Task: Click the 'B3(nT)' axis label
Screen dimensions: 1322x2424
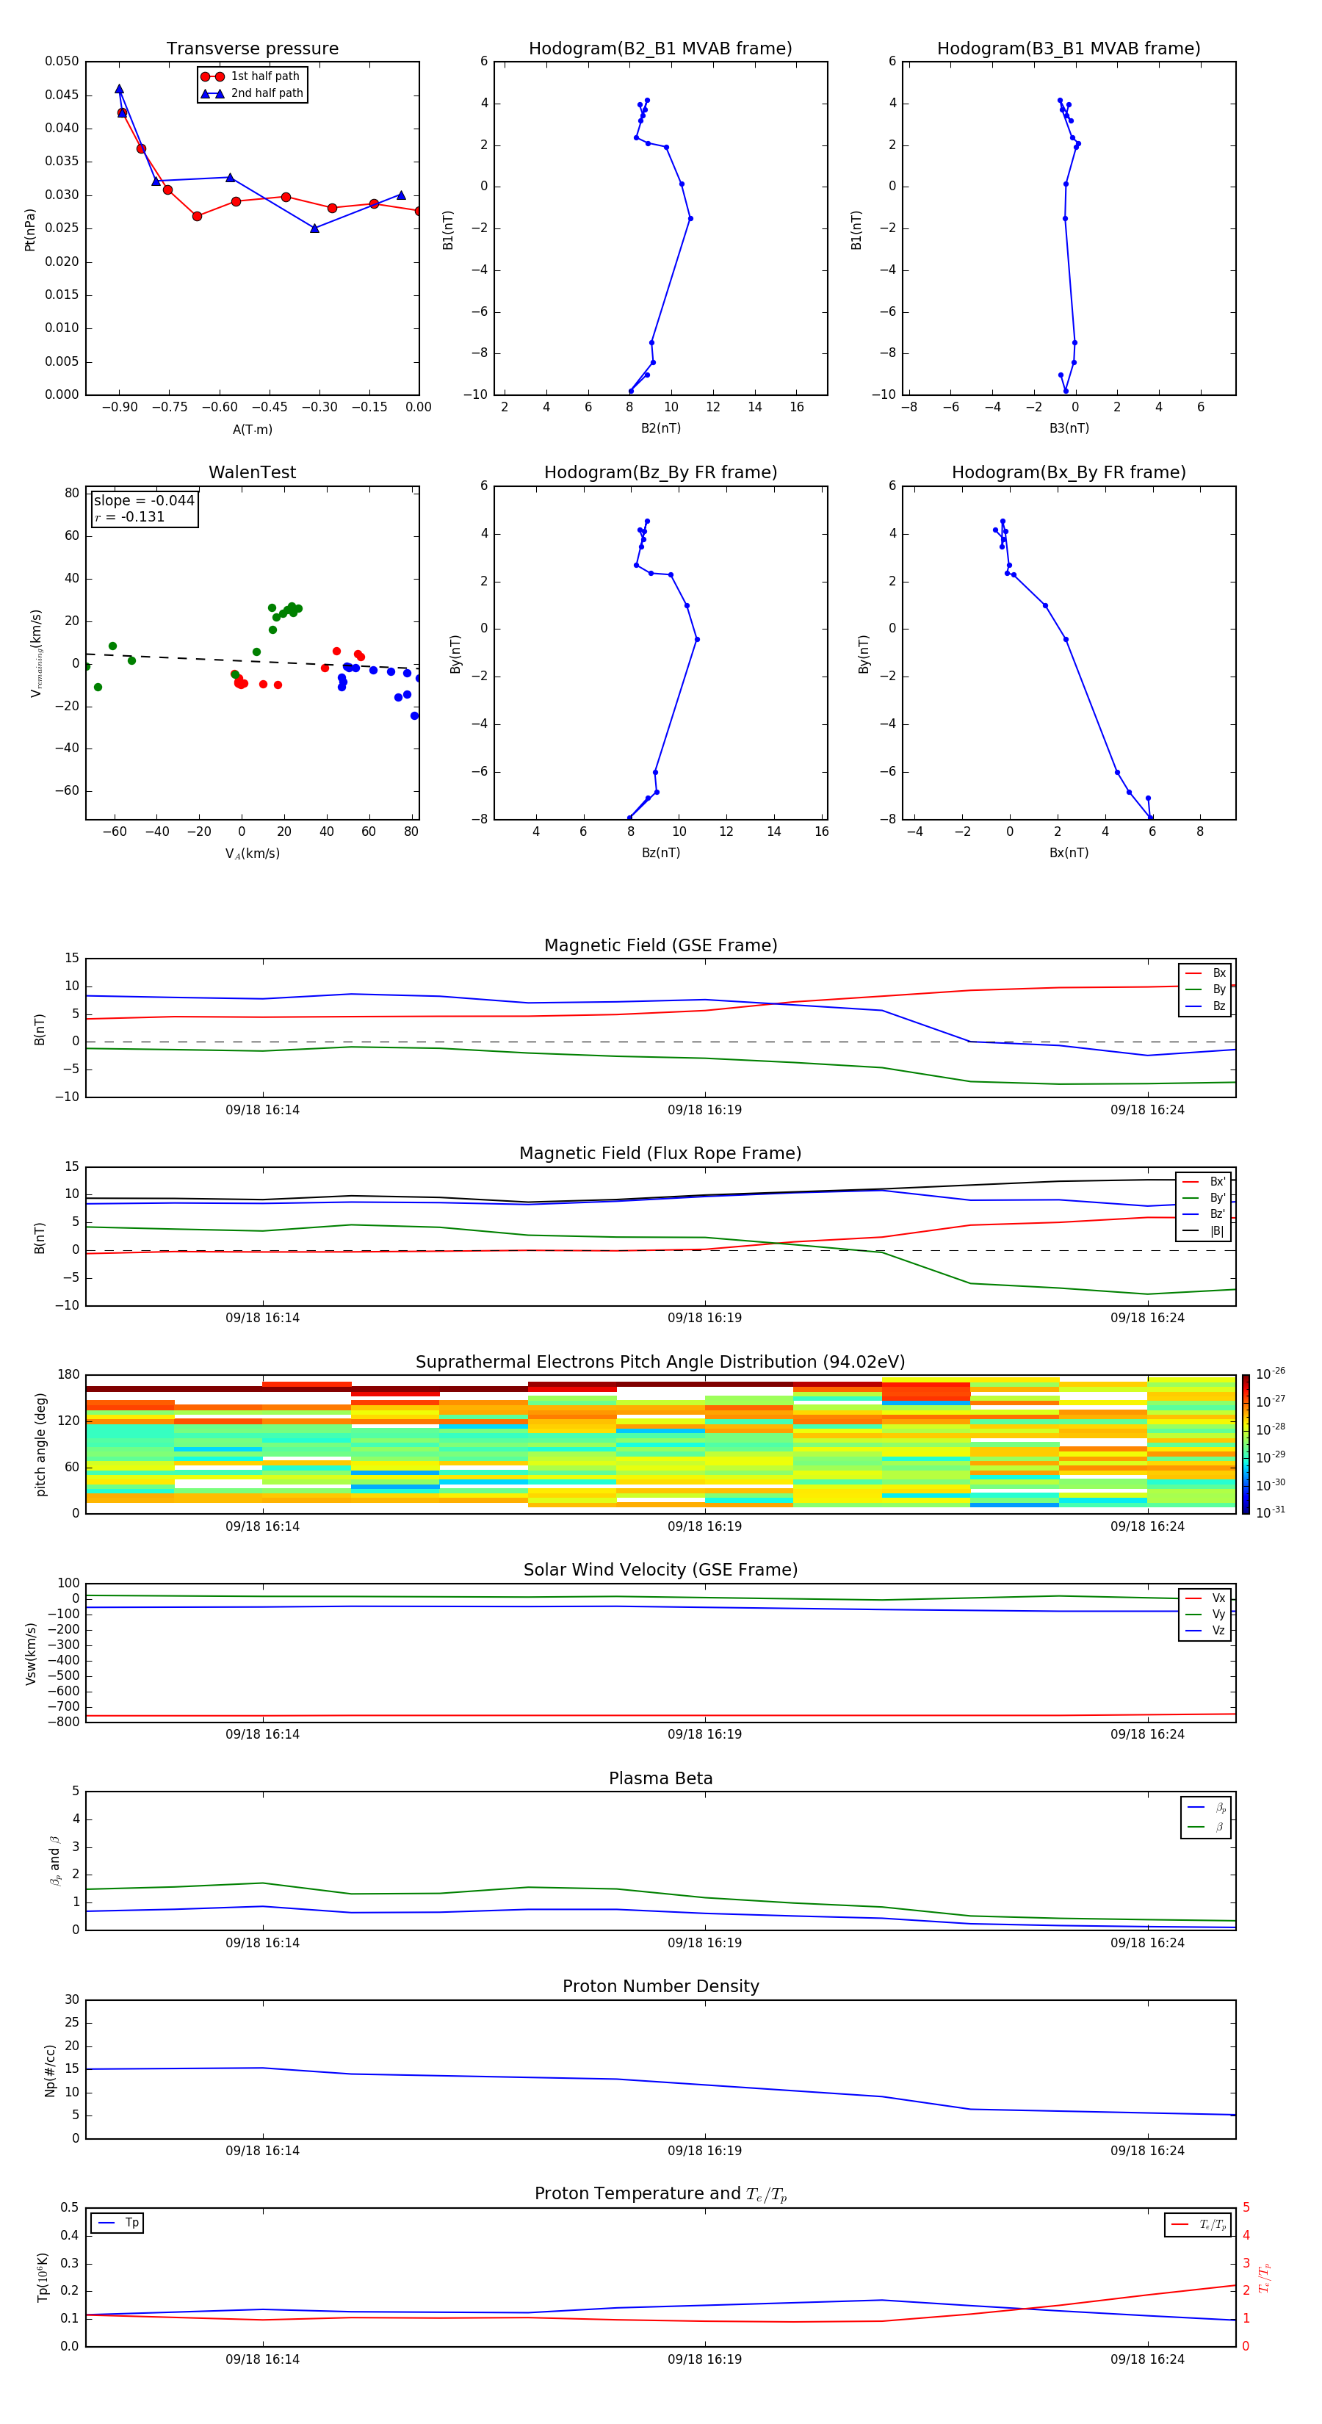Action: click(x=1069, y=428)
